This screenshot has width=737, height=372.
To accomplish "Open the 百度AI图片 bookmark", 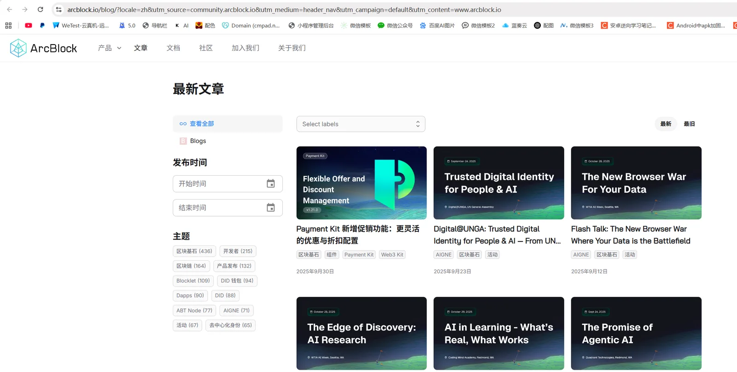I will (x=437, y=26).
